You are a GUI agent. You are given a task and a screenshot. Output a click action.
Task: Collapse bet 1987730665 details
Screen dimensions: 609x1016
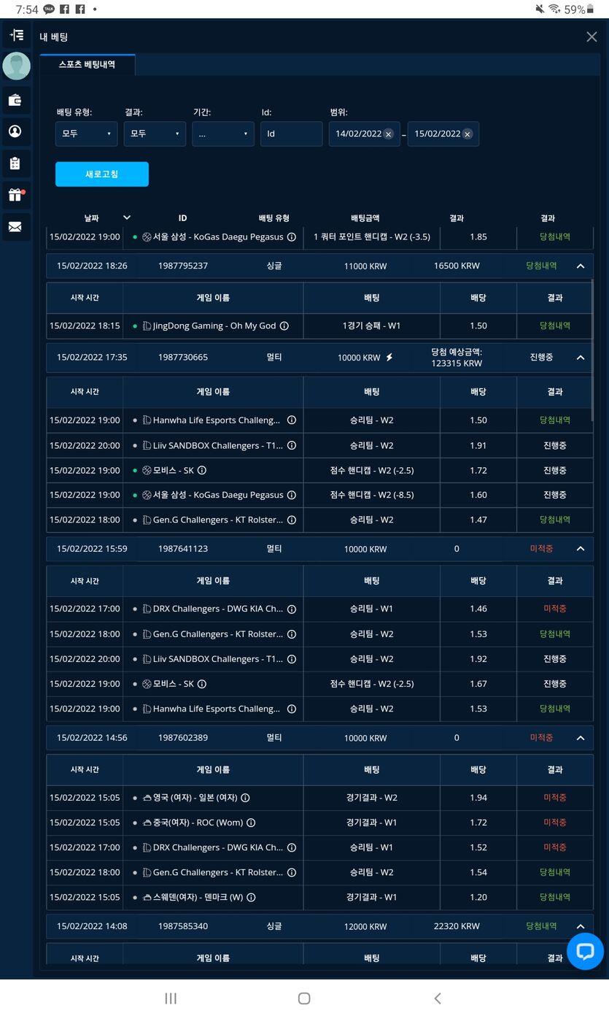[581, 358]
